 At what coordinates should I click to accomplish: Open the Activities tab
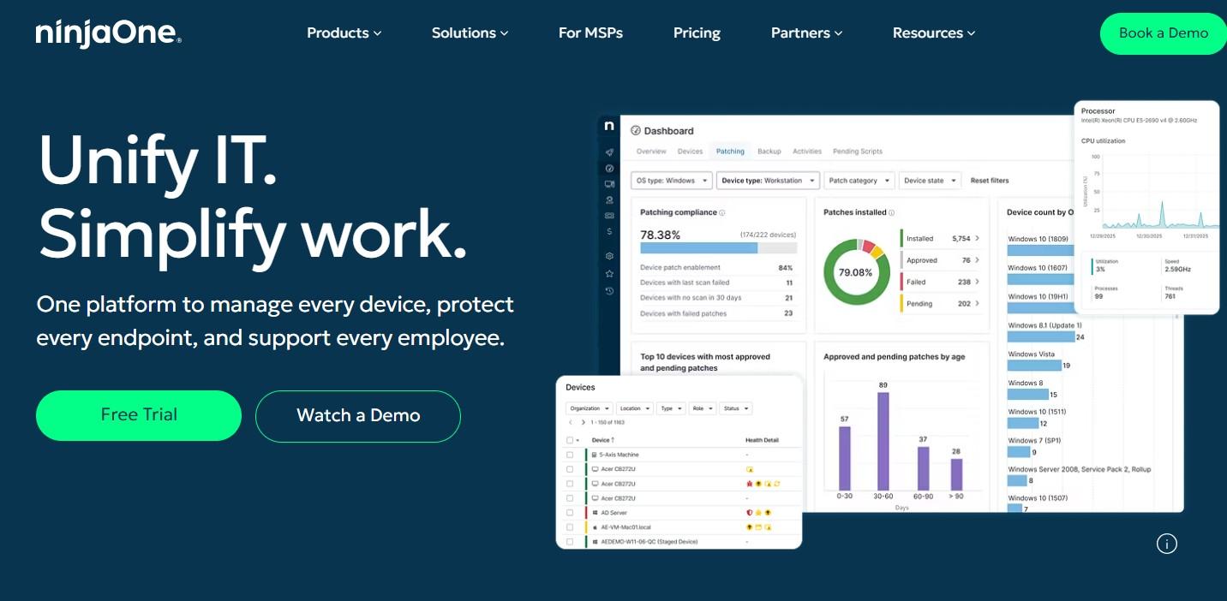tap(807, 152)
